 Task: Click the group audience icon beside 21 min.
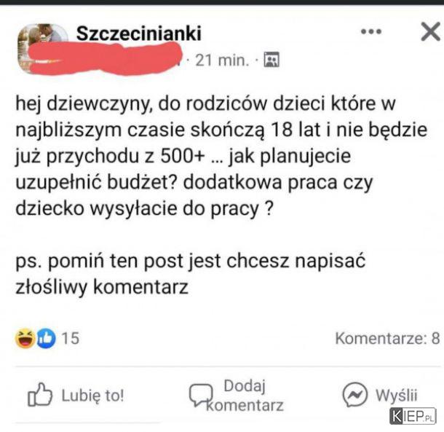pos(271,60)
